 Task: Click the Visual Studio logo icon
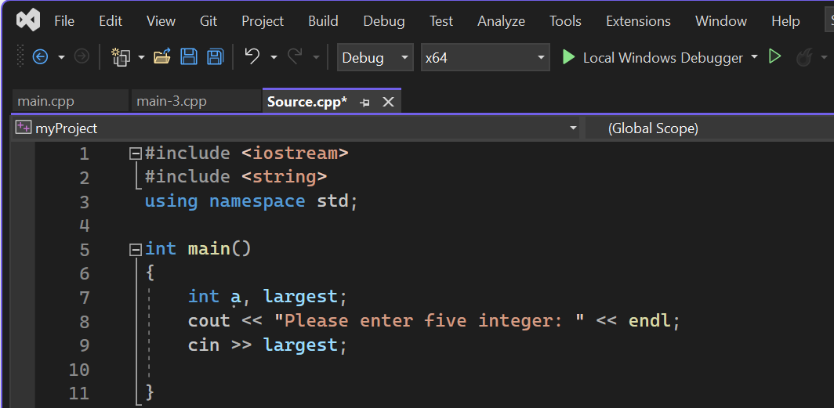28,20
